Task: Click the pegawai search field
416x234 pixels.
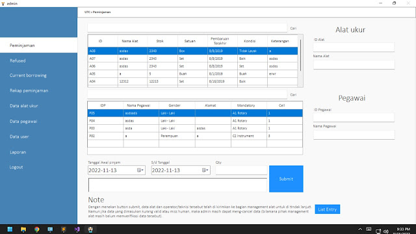Action: click(187, 94)
